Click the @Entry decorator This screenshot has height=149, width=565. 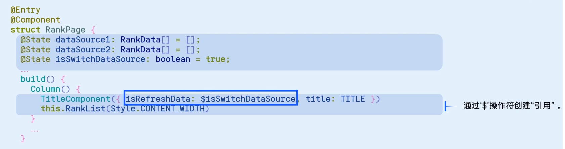[x=26, y=10]
